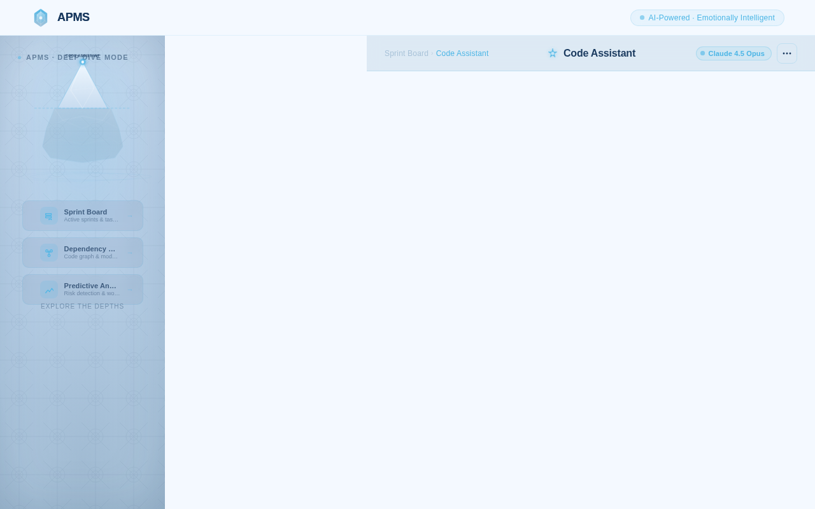Click the Claude 4.5 Opus badge
Viewport: 815px width, 509px height.
733,53
